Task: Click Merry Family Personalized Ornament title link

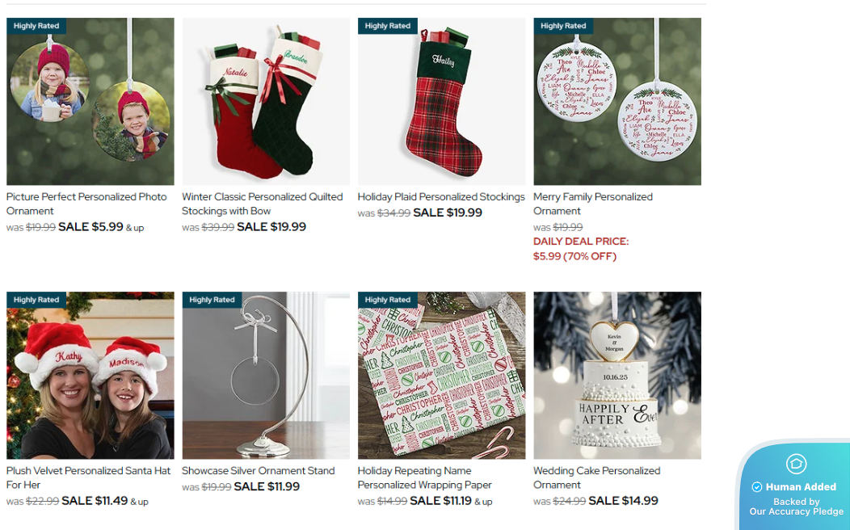Action: pos(593,204)
